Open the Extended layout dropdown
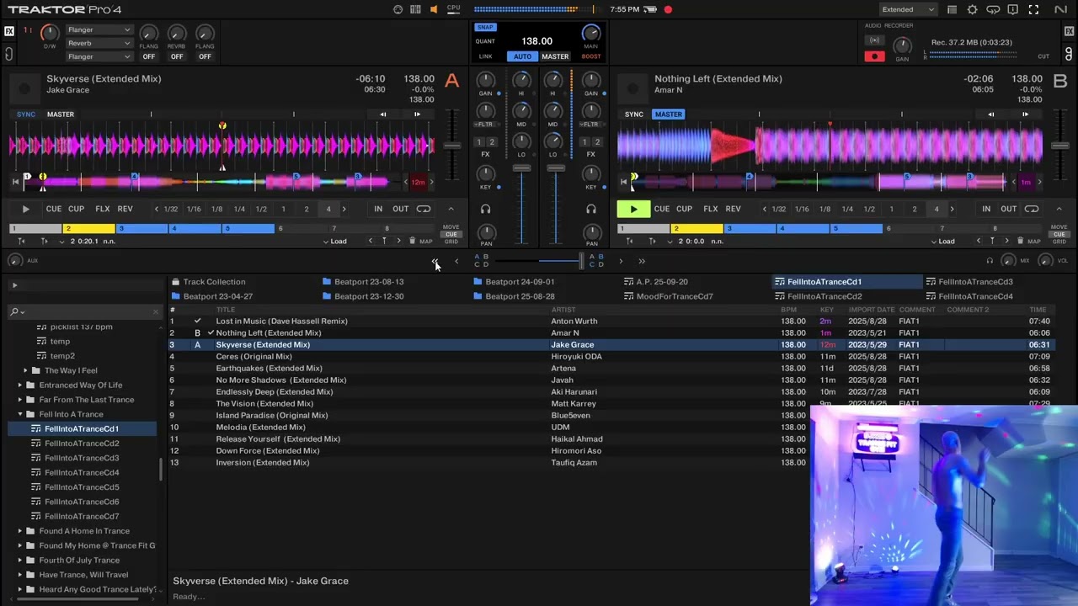 (908, 9)
